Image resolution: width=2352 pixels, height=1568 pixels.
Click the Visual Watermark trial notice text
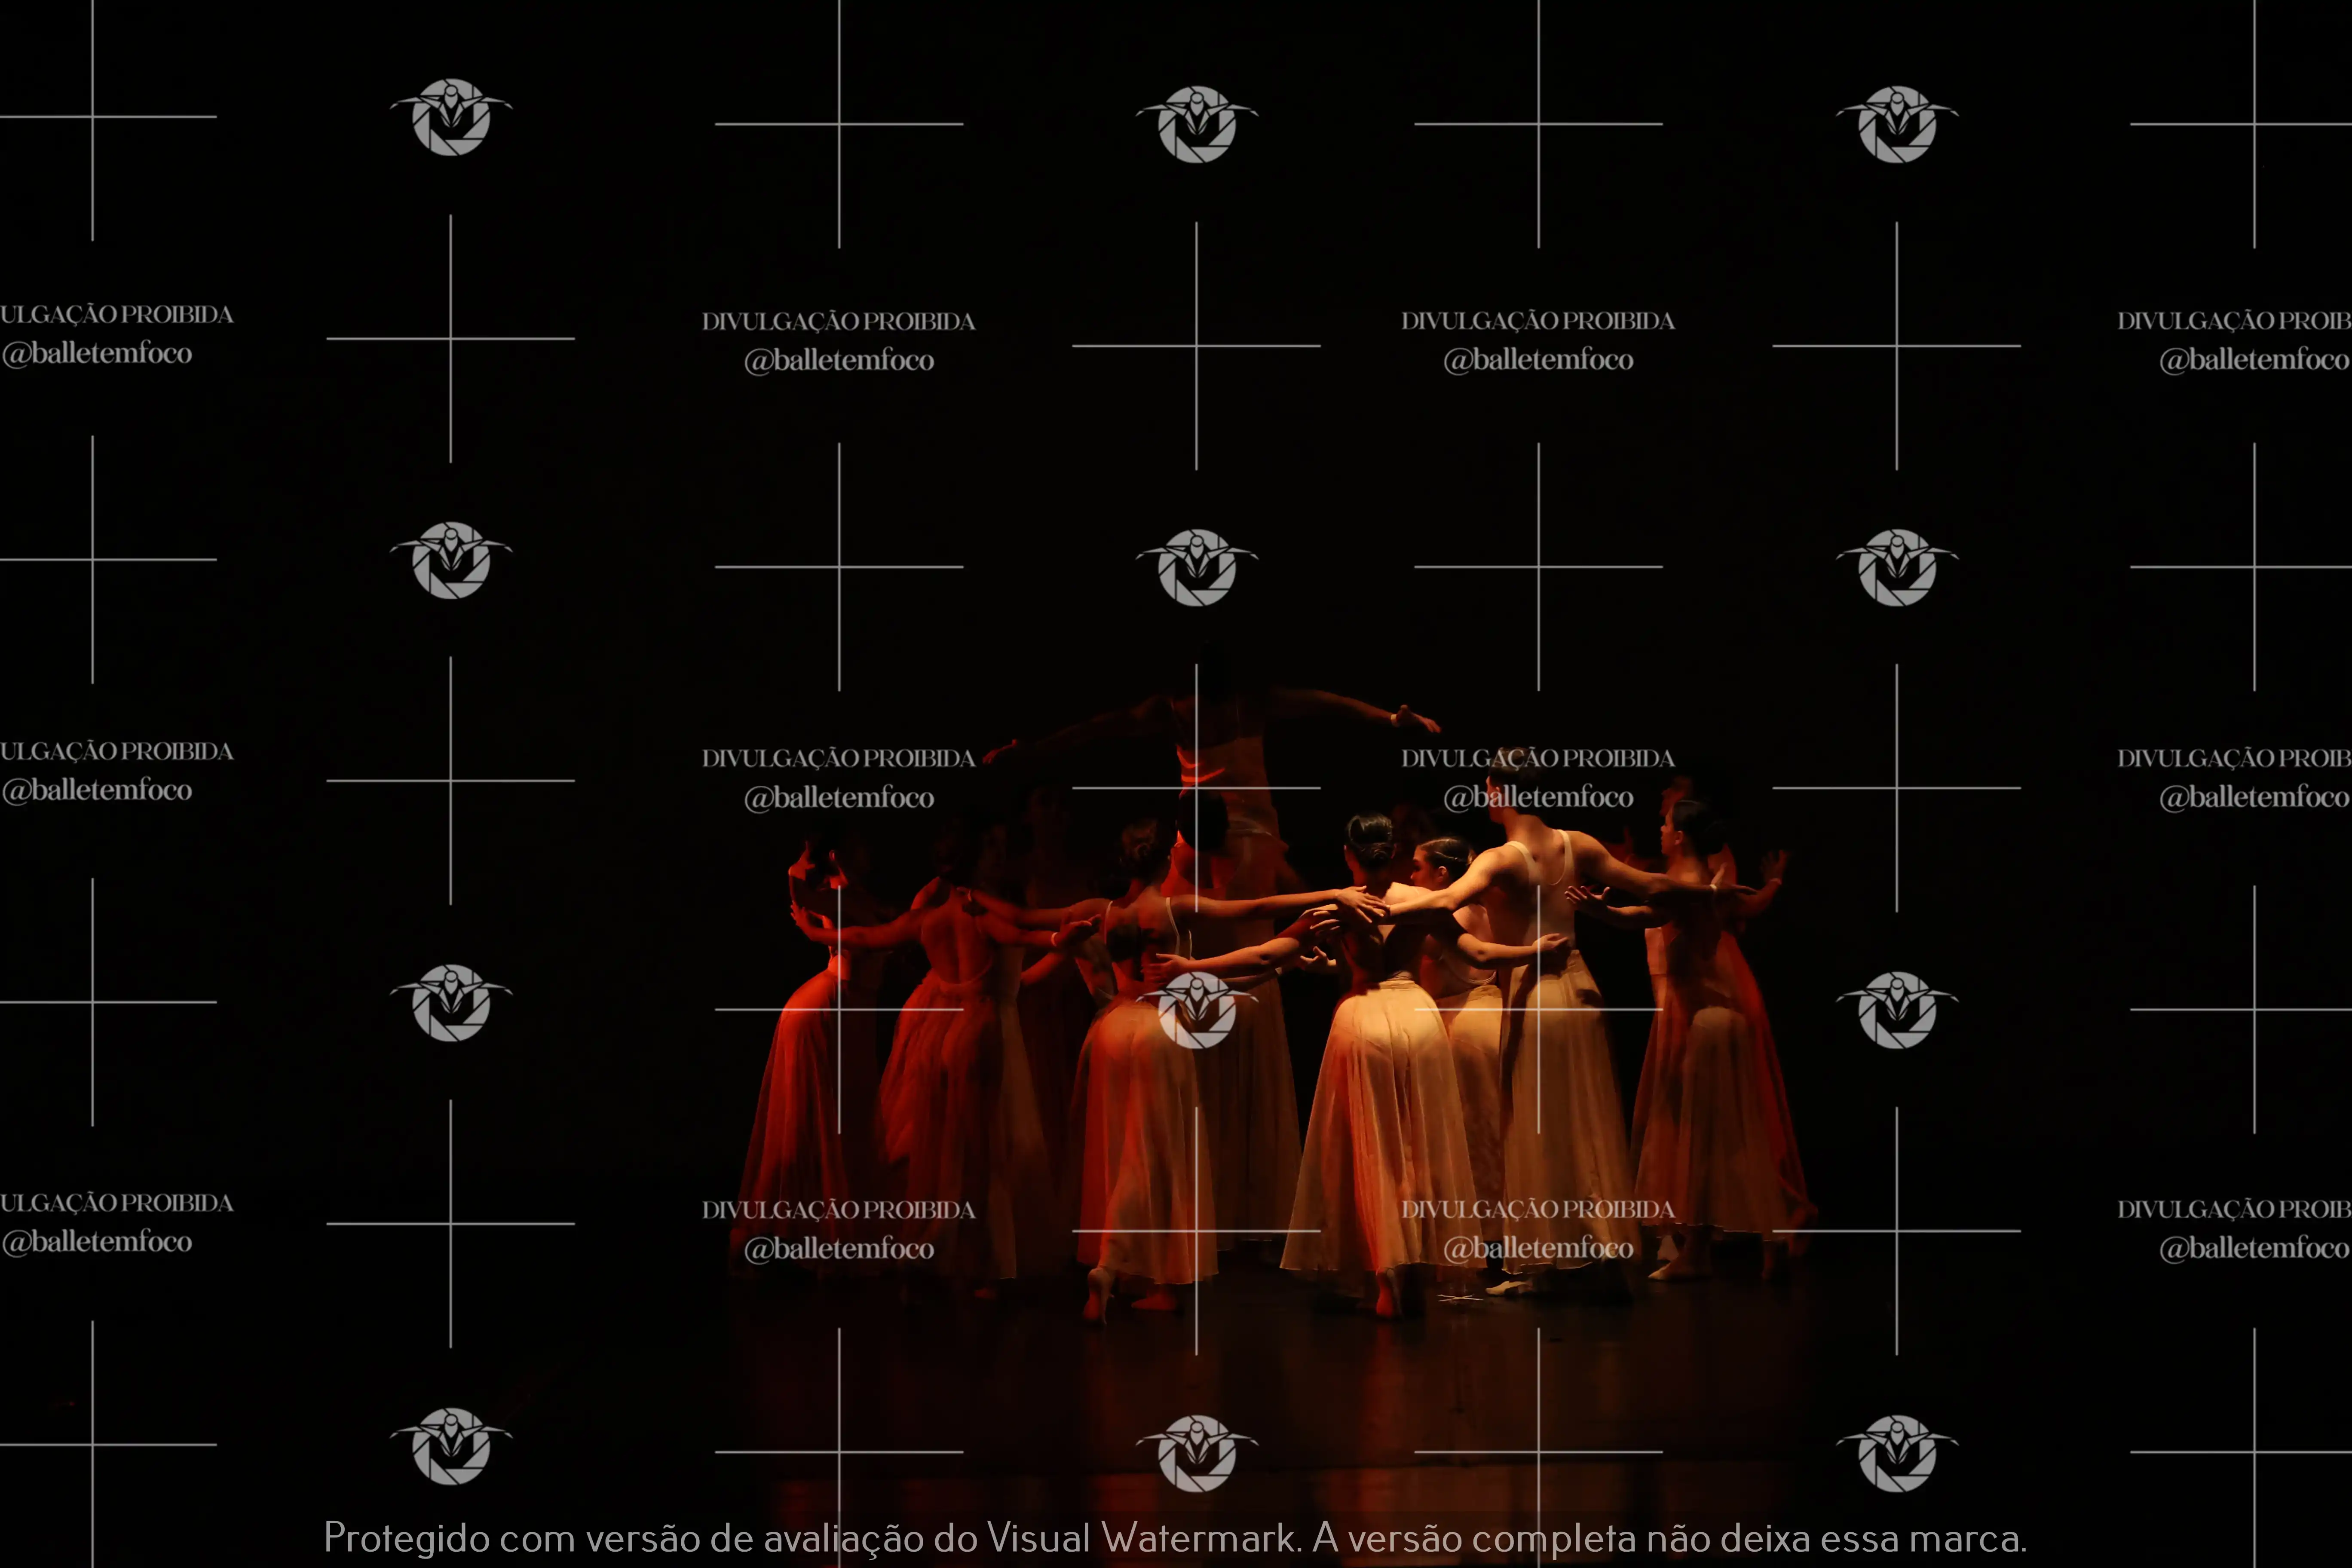pyautogui.click(x=1175, y=1538)
